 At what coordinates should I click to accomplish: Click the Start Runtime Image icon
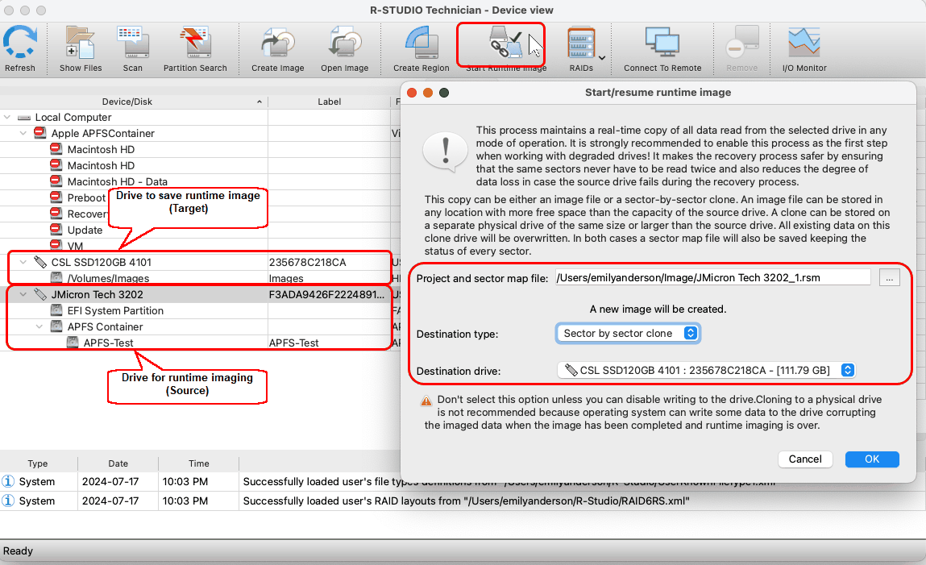pos(506,43)
